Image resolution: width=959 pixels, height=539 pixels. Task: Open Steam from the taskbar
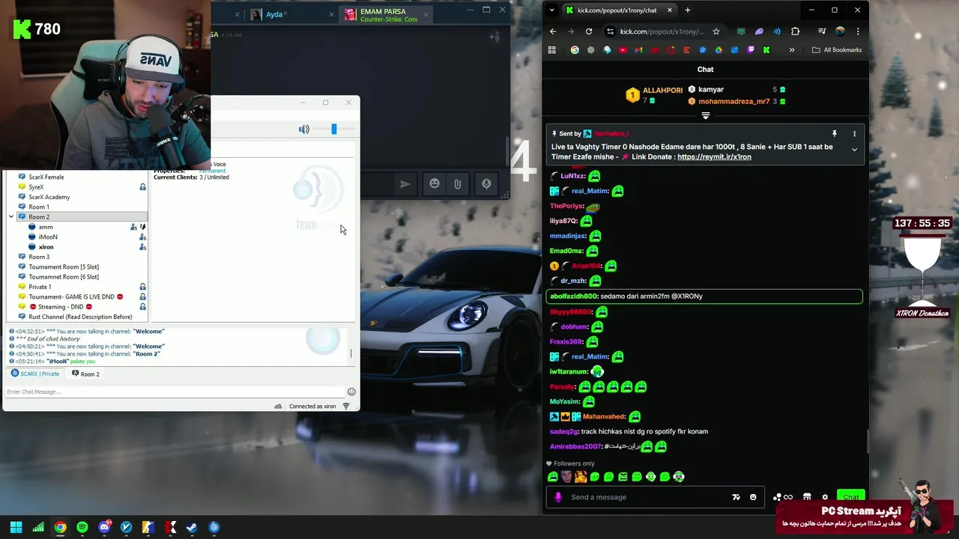pos(192,527)
